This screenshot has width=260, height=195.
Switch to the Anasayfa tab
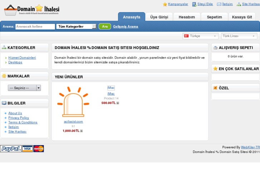coord(132,17)
